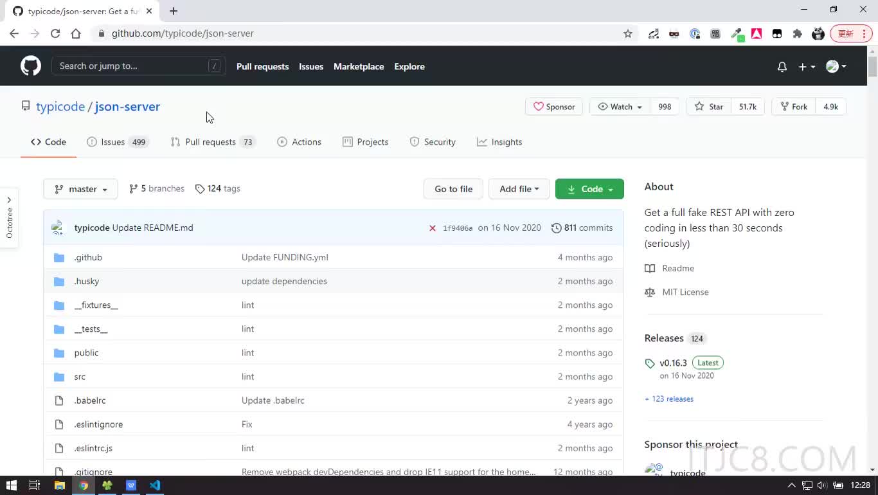View the 998 watchers count

[665, 107]
